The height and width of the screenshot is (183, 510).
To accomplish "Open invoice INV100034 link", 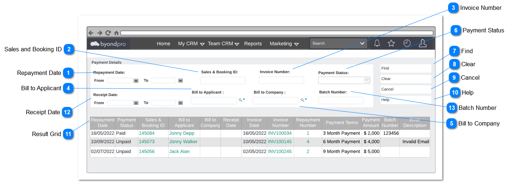I will 280,134.
